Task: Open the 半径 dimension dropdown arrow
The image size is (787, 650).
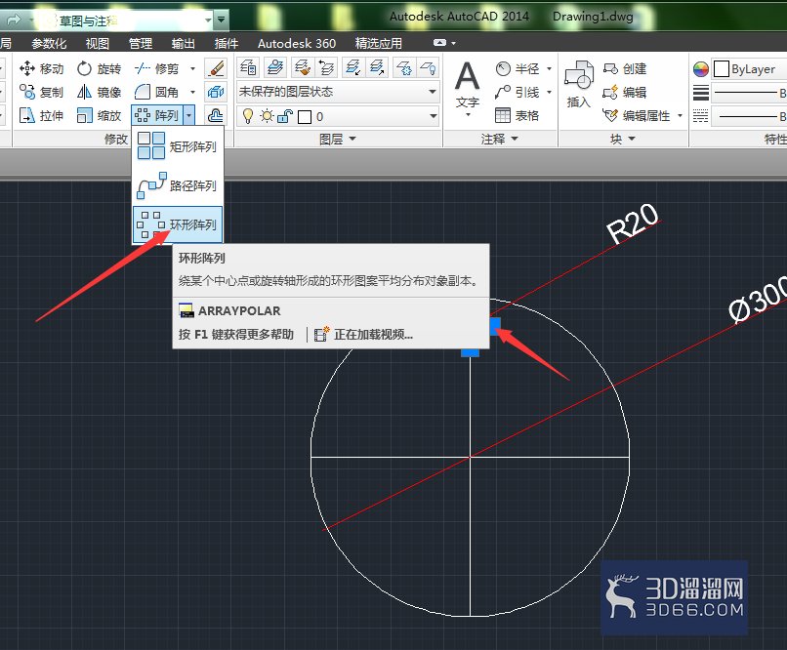Action: point(549,68)
